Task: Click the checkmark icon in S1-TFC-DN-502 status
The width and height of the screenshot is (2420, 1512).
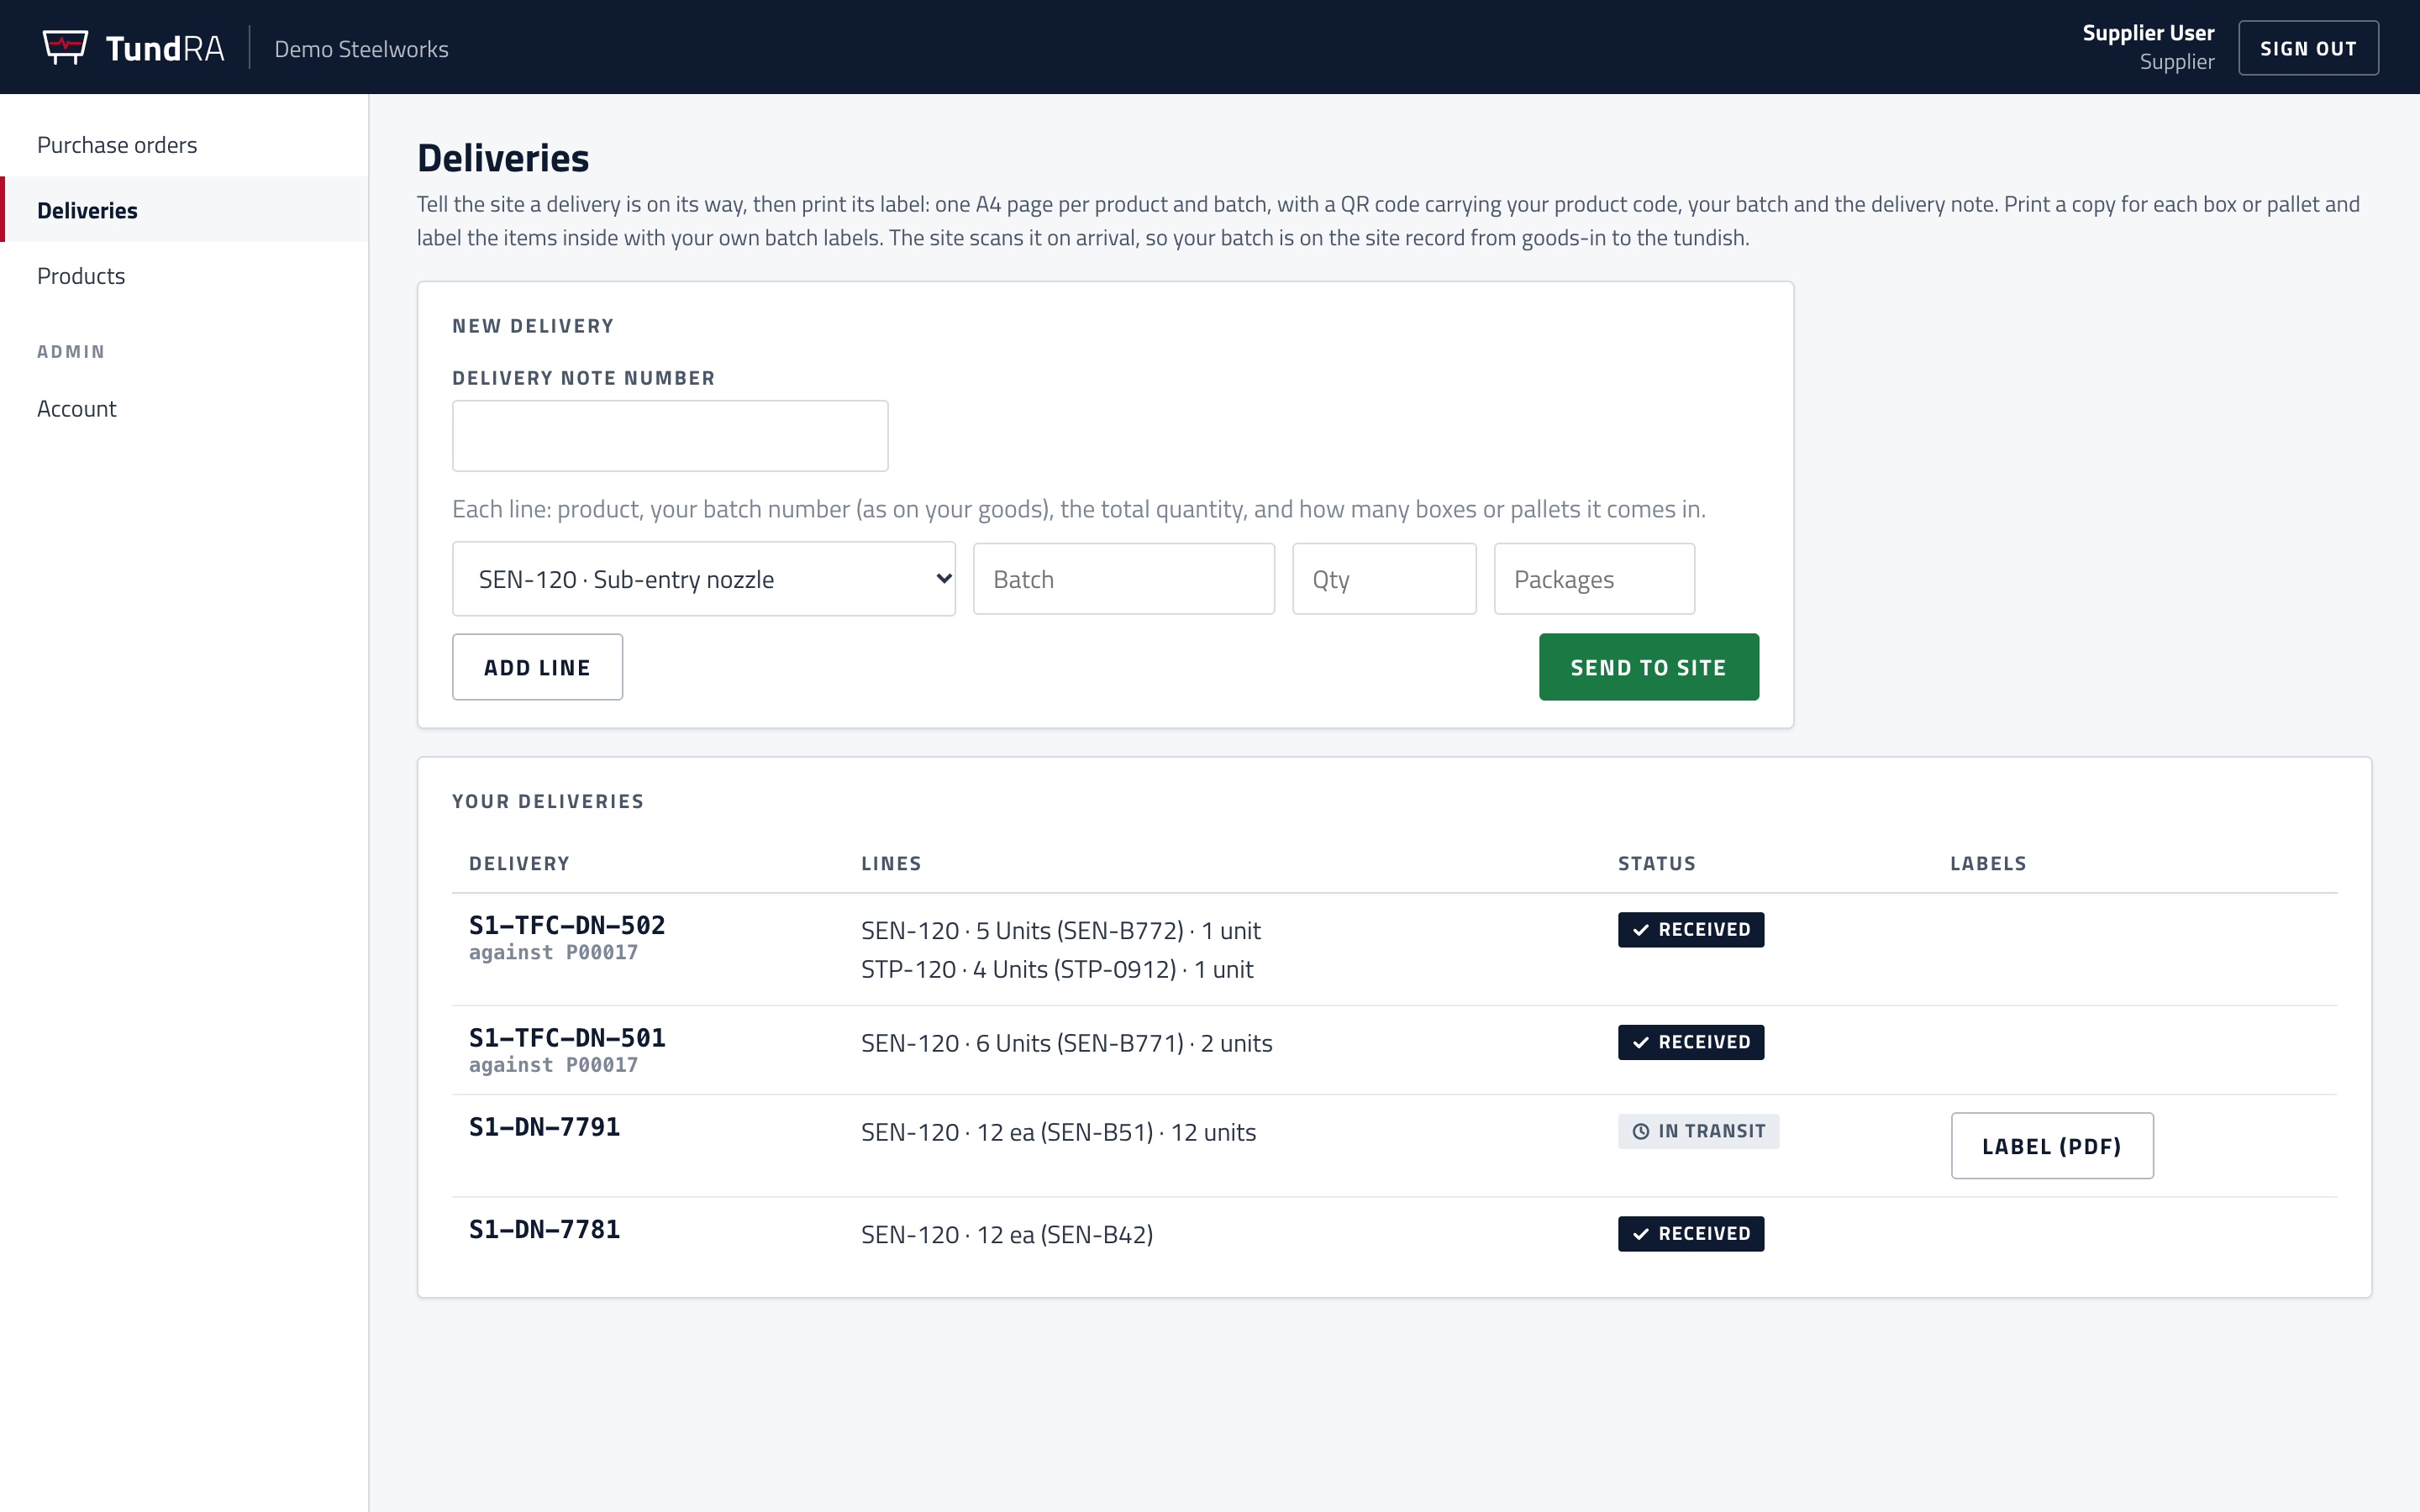Action: (x=1641, y=930)
